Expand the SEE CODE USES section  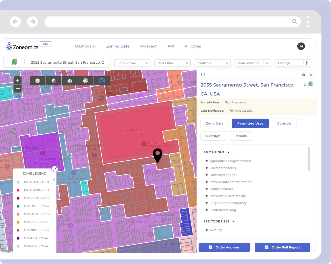point(233,221)
